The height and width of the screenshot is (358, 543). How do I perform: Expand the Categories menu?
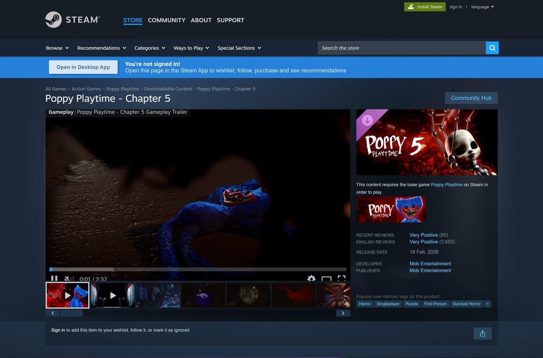(149, 48)
